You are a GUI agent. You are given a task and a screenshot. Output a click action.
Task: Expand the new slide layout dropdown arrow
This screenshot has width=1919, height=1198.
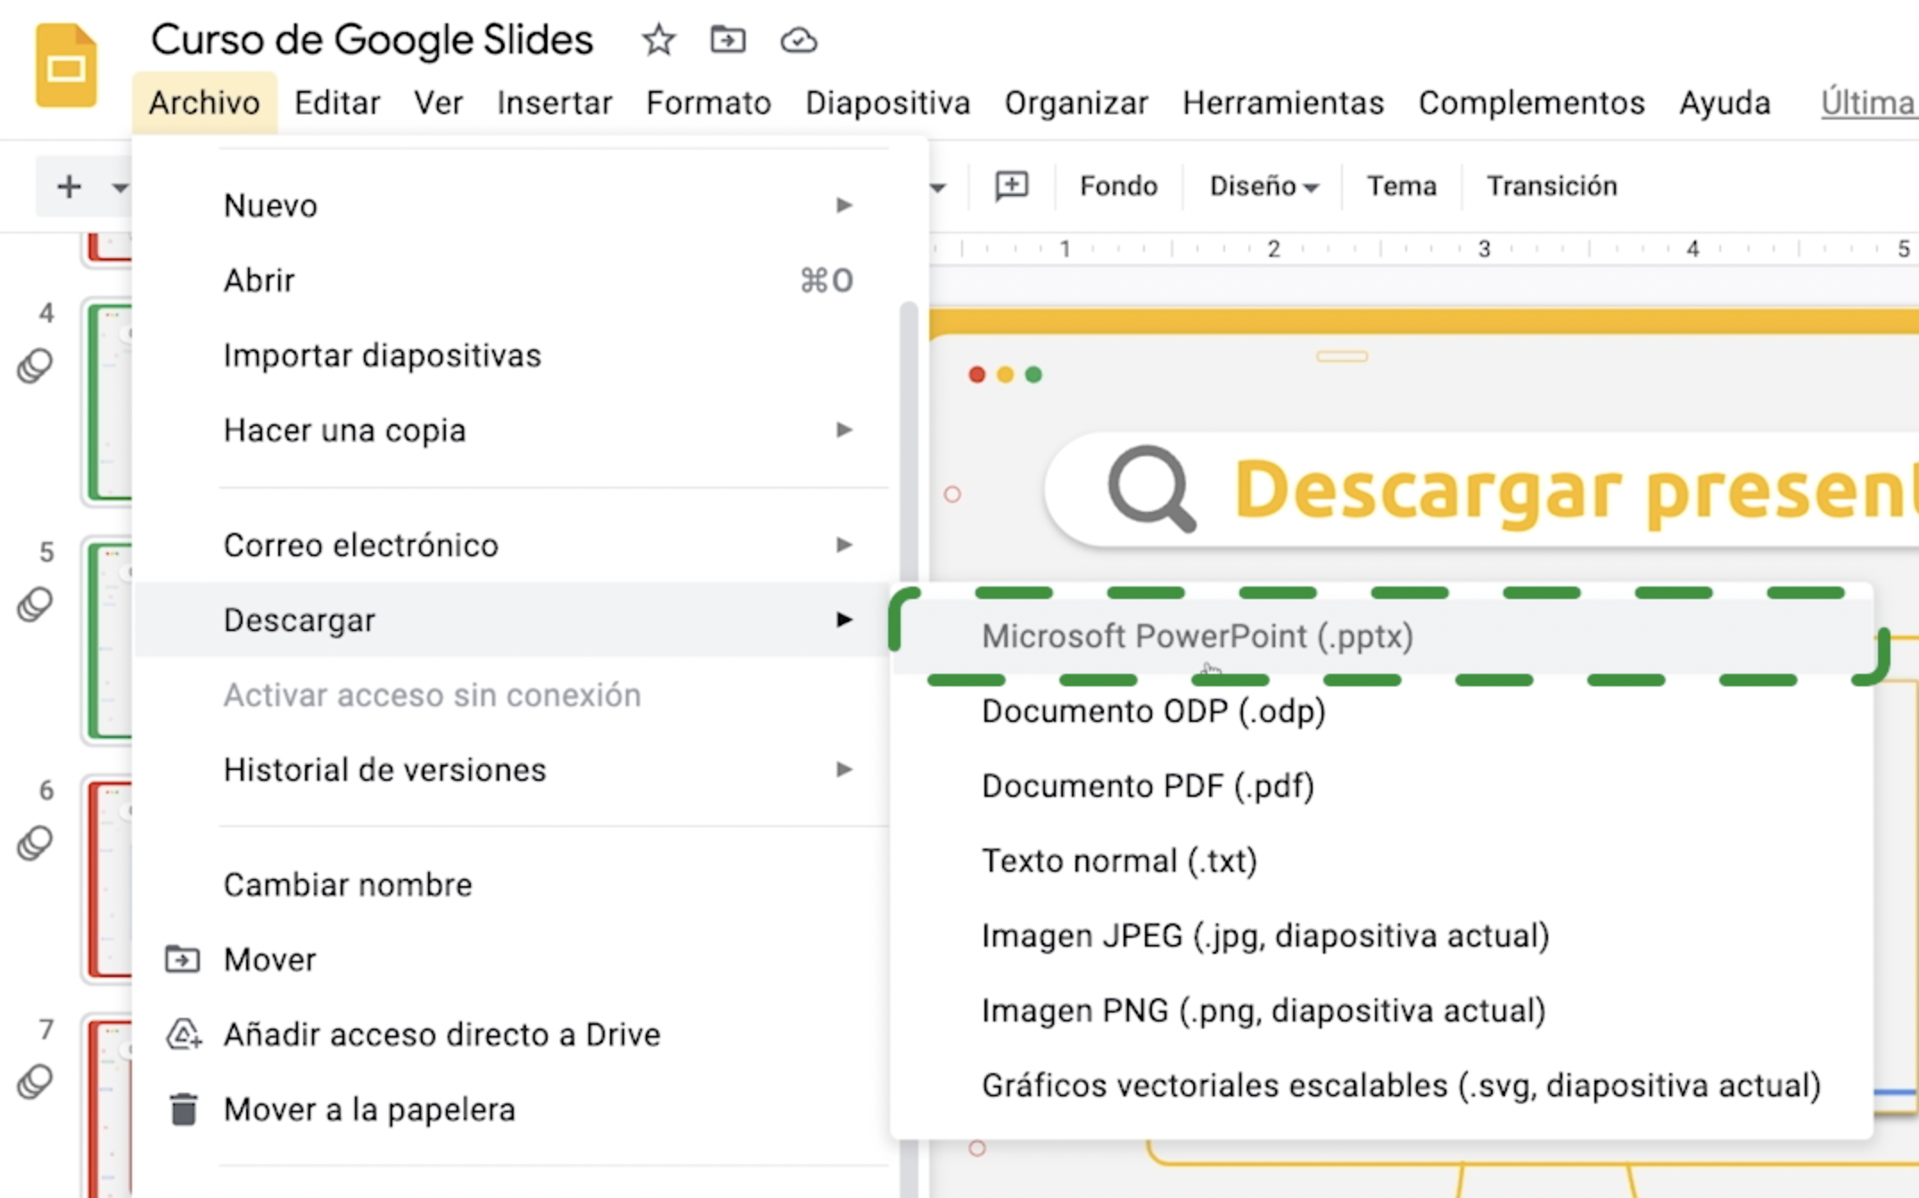point(119,186)
